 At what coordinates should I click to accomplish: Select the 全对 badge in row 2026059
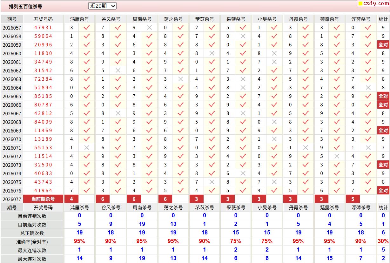[x=383, y=45]
